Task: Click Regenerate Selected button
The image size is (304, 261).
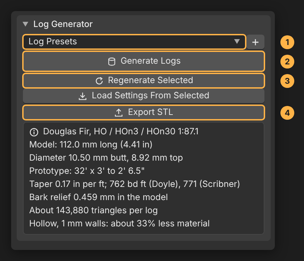Action: 144,81
